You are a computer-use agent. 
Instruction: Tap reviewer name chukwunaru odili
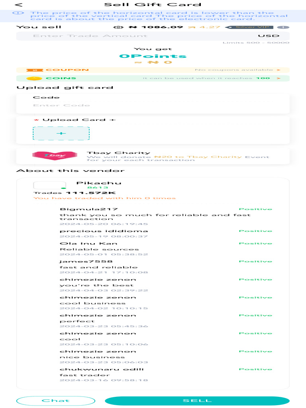coord(102,369)
